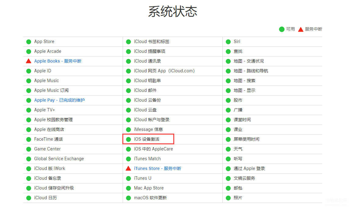Select the iCloud 钥匙串 entry
350x209 pixels.
[147, 81]
